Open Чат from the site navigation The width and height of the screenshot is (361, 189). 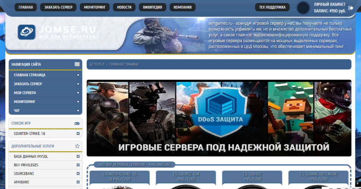click(x=17, y=111)
